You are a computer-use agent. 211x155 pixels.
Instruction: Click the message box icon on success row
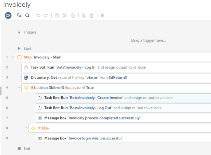click(40, 118)
